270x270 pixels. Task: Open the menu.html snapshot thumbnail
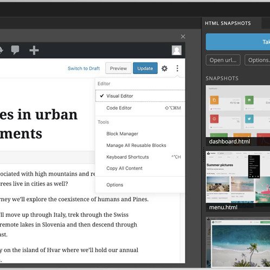238,181
